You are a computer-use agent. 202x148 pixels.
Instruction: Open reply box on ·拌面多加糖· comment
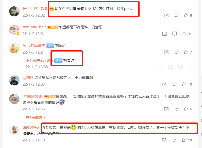click(x=176, y=109)
